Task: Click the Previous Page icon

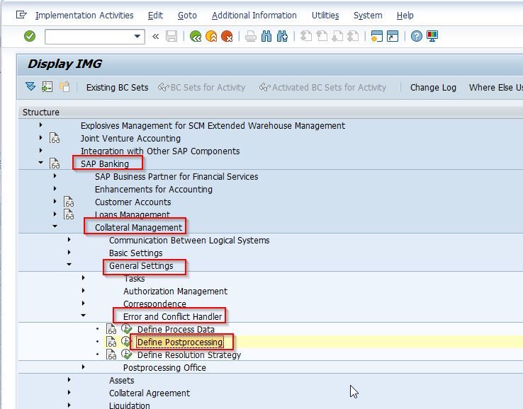Action: pyautogui.click(x=322, y=36)
